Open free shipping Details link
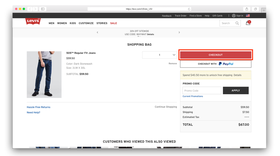280x156 pixels. click(x=238, y=75)
